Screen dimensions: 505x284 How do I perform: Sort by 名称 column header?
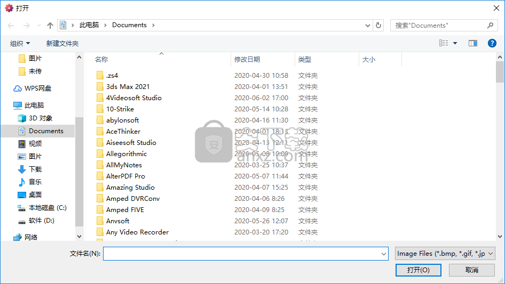tap(101, 60)
